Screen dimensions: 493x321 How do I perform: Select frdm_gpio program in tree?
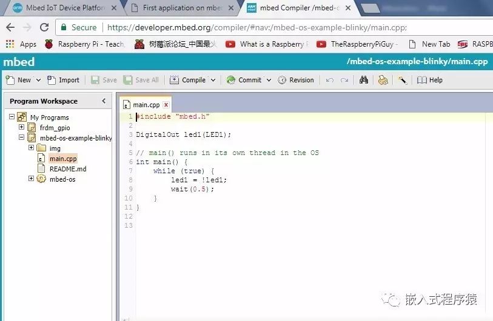coord(55,128)
